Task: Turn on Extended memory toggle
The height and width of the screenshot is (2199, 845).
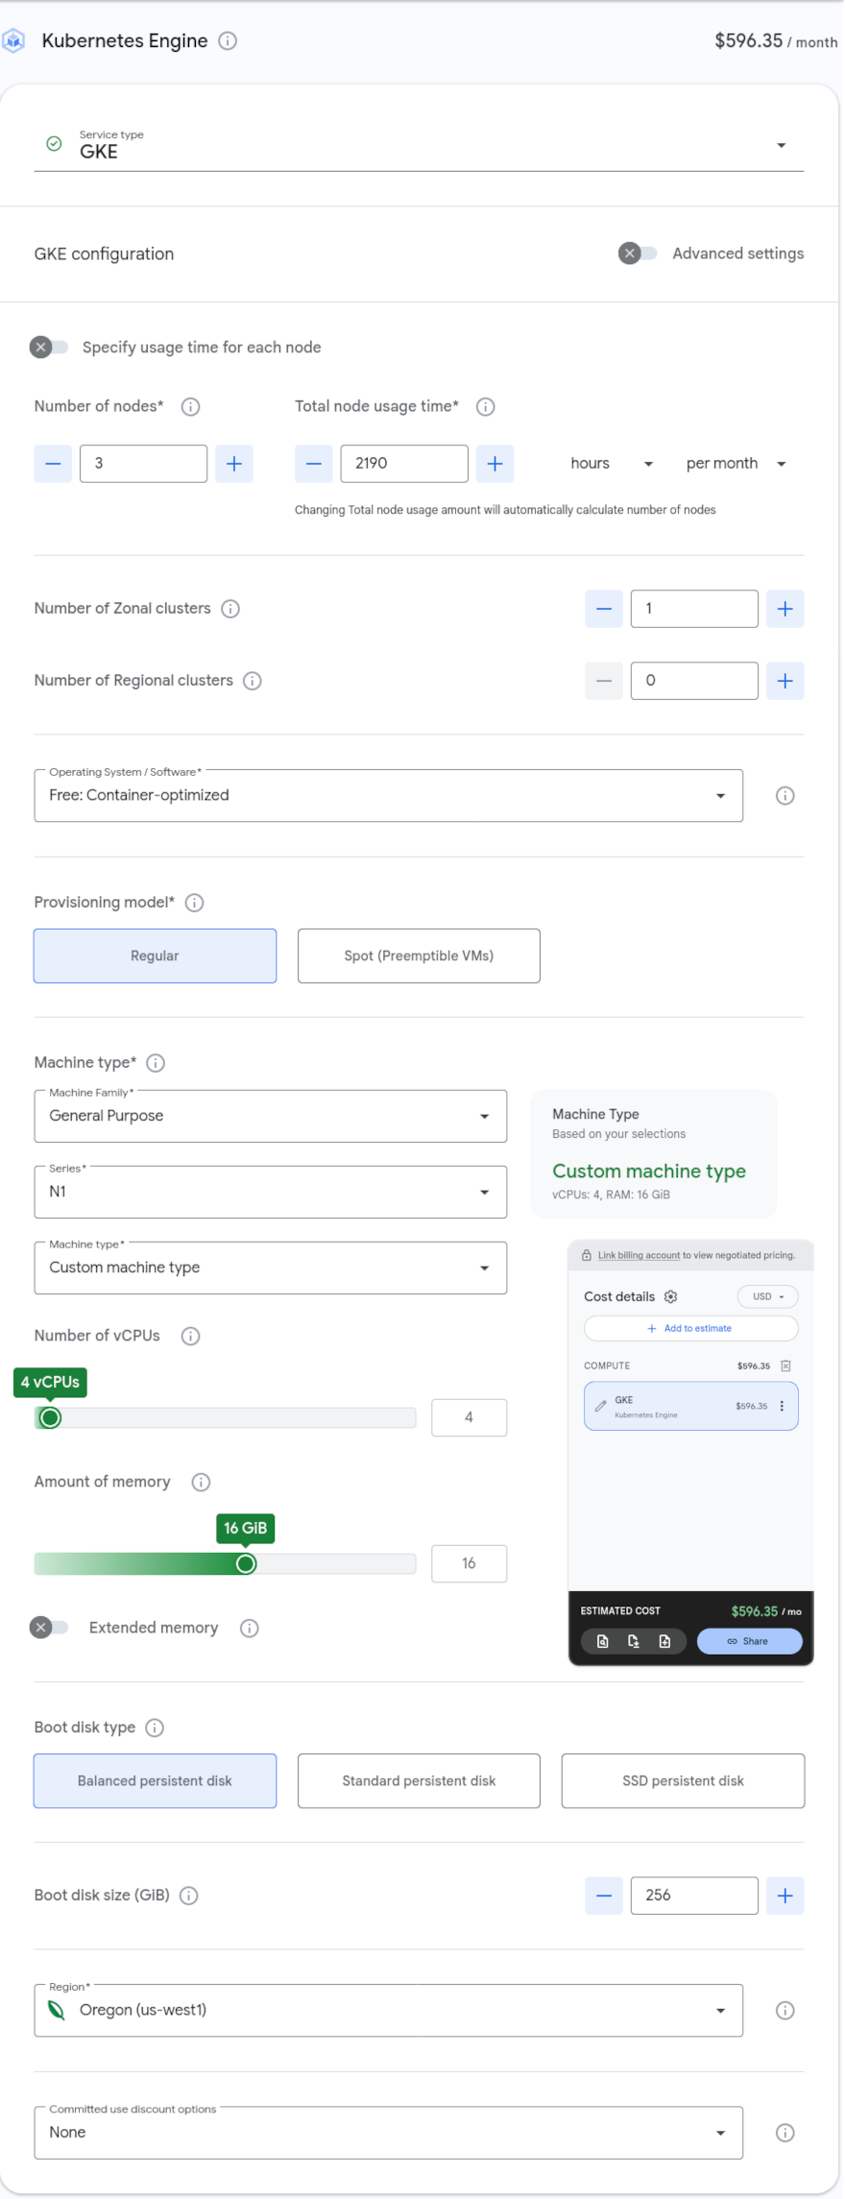Action: (x=49, y=1629)
